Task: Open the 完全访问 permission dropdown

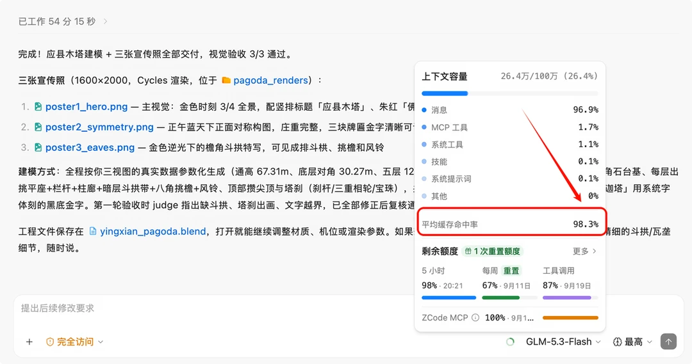Action: point(74,342)
